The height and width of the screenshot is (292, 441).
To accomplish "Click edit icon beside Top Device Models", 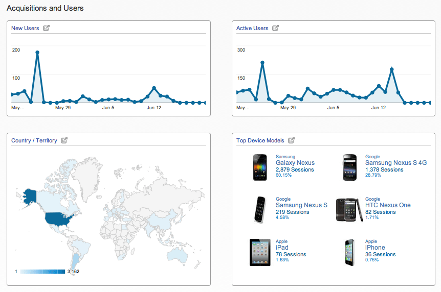I will pyautogui.click(x=292, y=140).
